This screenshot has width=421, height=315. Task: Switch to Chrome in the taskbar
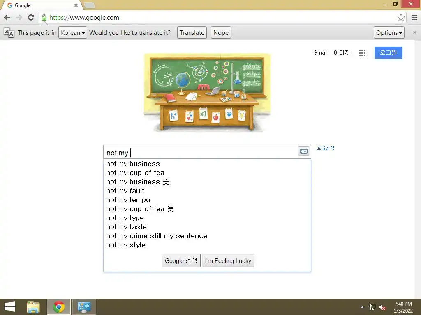click(x=59, y=307)
